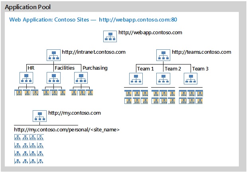Click the http://webapp.contoso.com:80 URL in heading
This screenshot has height=172, width=248.
[138, 20]
